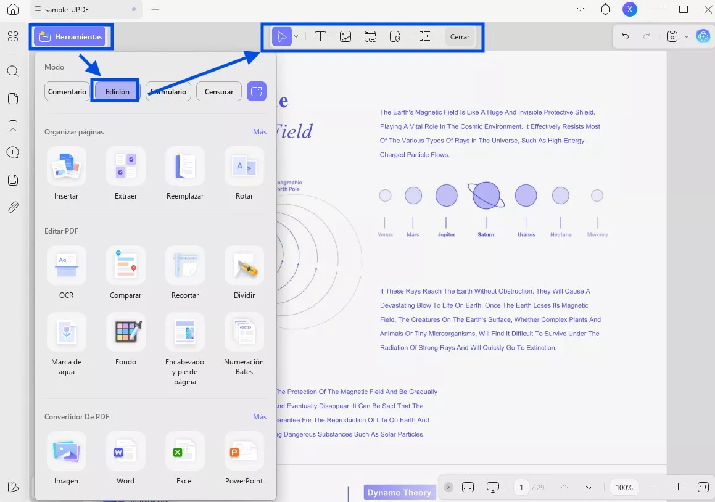Zoom out with the minus button
The height and width of the screenshot is (502, 715).
(x=653, y=487)
